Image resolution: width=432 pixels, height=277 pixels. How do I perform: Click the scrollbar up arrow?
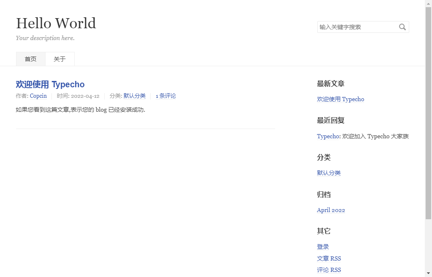click(x=429, y=3)
